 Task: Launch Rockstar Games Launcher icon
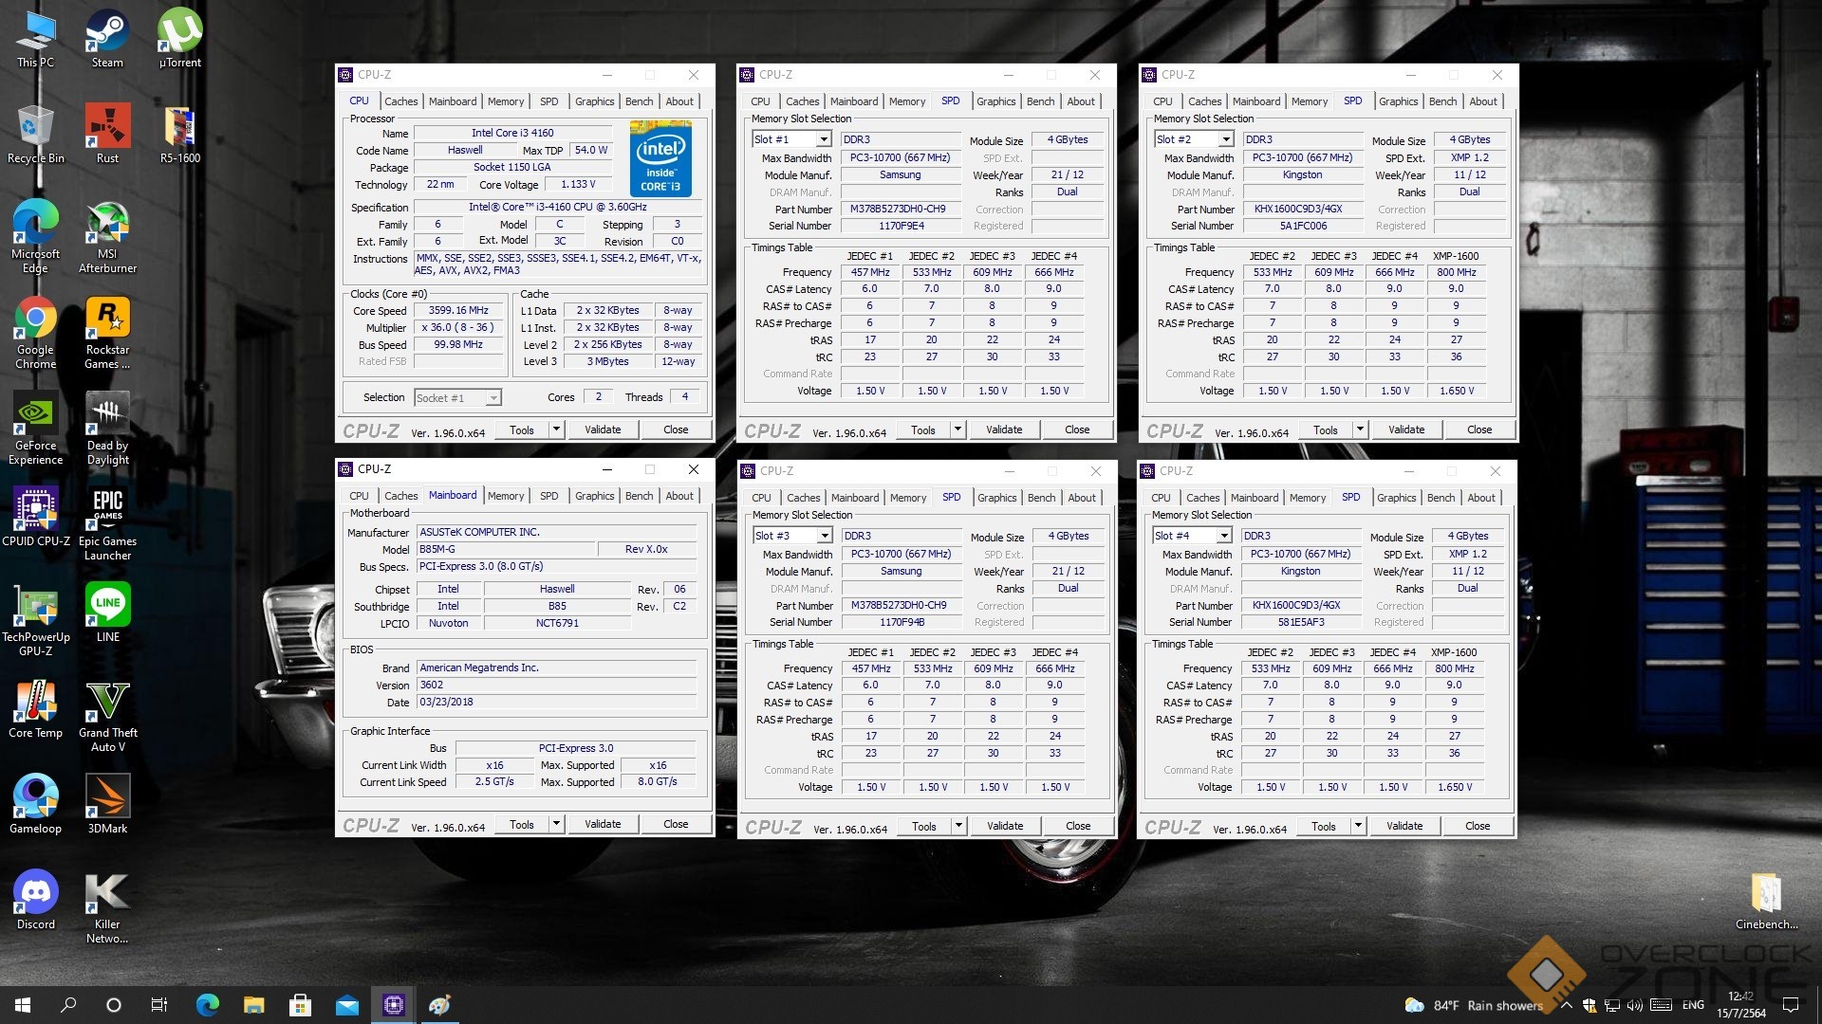tap(107, 333)
